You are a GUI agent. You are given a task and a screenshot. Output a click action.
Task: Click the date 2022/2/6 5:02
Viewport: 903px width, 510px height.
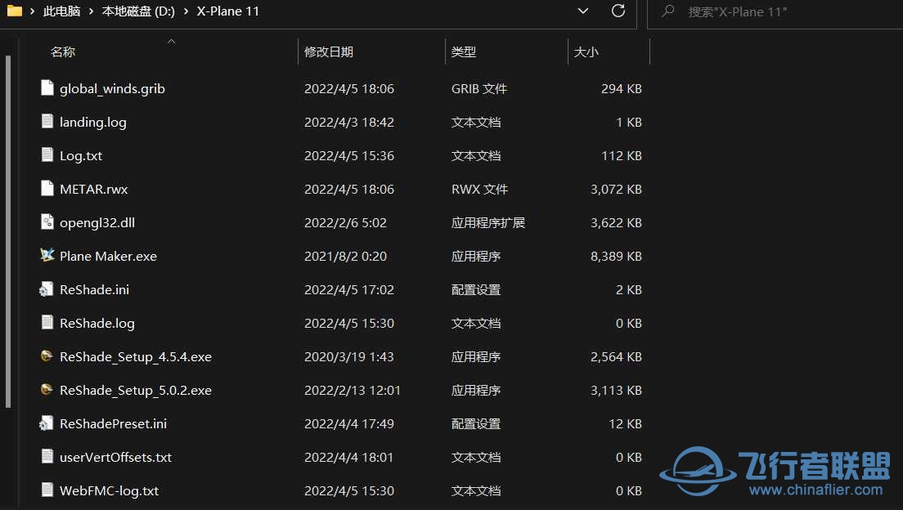point(345,223)
